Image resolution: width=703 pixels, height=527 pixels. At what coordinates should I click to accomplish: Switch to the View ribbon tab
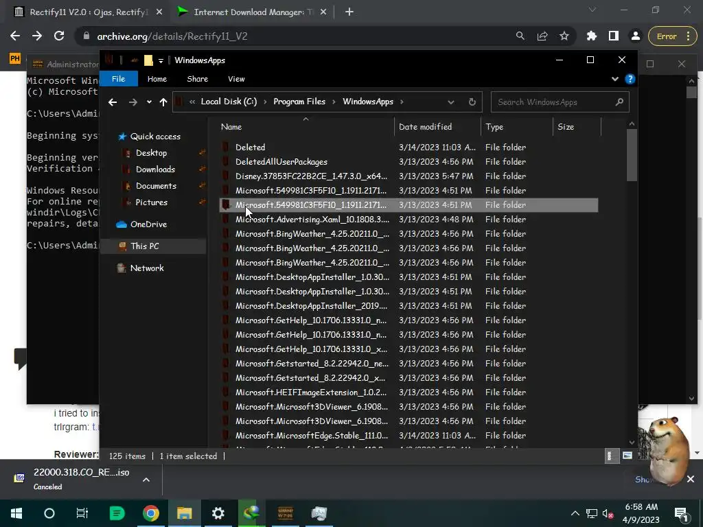(236, 79)
